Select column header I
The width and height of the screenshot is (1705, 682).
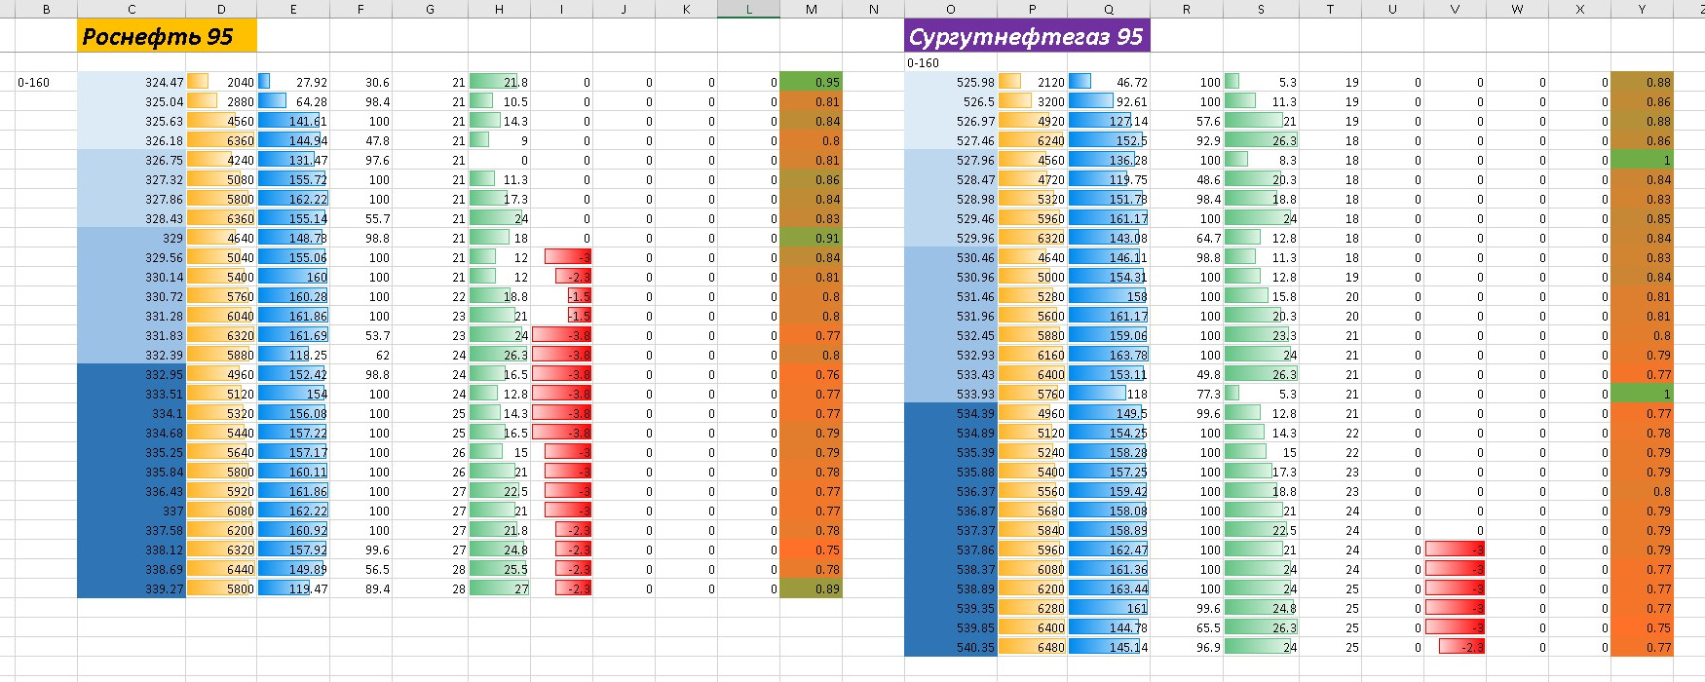[561, 9]
